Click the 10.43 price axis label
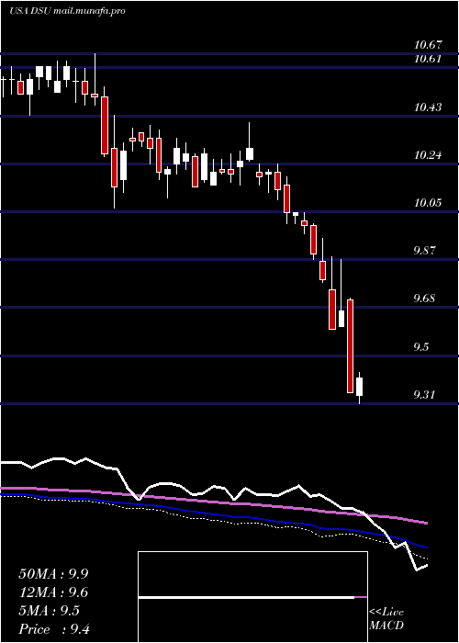The width and height of the screenshot is (459, 643). (x=428, y=107)
